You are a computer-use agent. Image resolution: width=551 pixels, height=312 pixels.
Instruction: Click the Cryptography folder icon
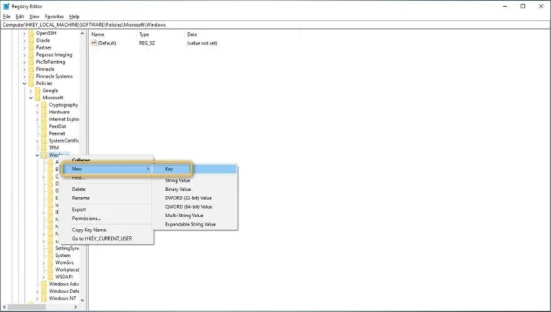click(44, 105)
